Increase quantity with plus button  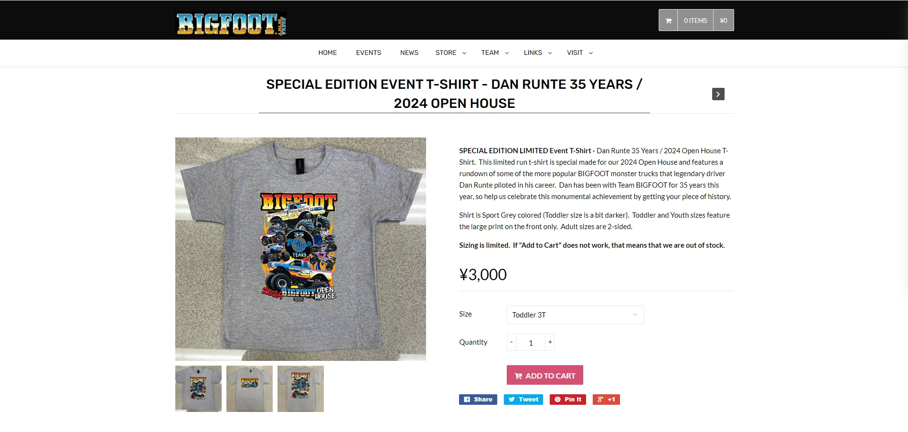point(550,342)
